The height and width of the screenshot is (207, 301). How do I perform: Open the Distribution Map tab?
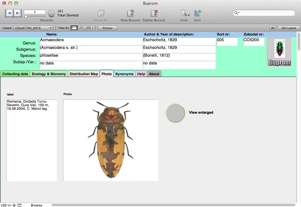83,74
